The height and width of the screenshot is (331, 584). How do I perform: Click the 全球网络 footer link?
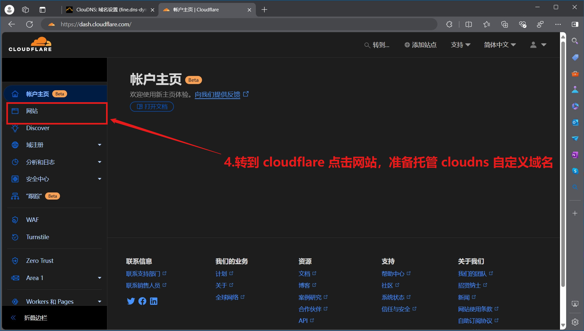pos(227,297)
